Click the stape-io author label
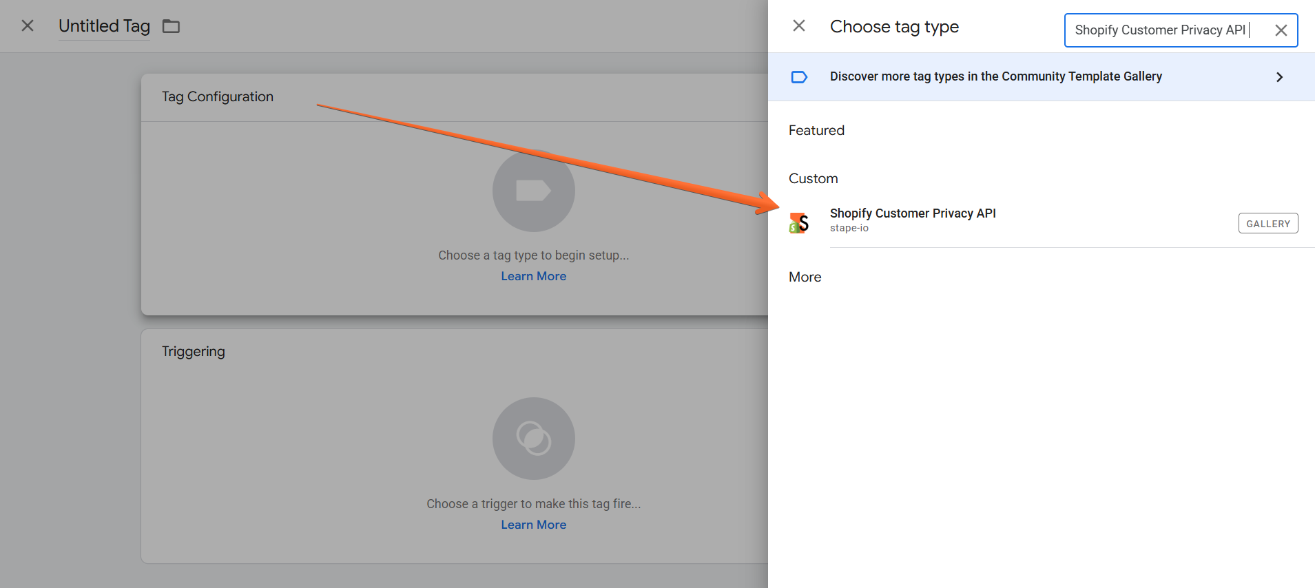Screen dimensions: 1315x588 click(849, 228)
